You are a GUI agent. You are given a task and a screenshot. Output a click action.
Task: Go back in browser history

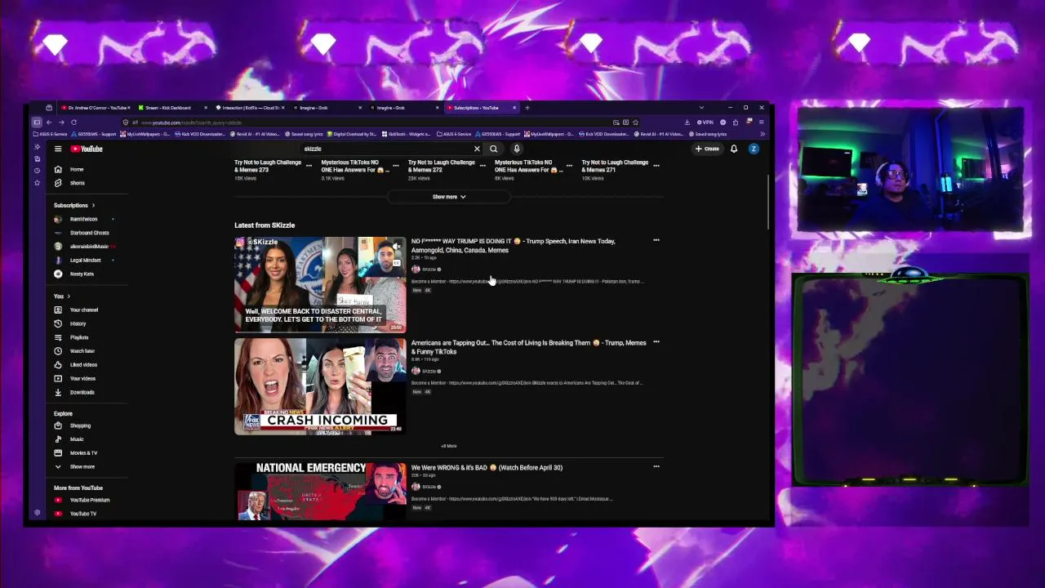[49, 122]
